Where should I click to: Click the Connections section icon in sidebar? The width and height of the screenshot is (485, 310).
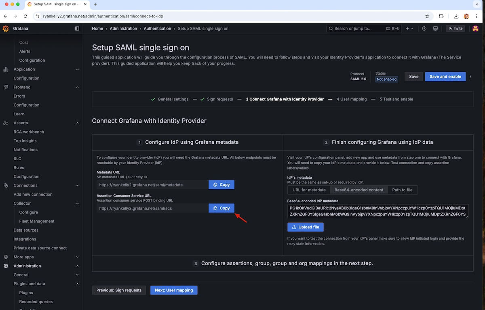click(x=6, y=185)
